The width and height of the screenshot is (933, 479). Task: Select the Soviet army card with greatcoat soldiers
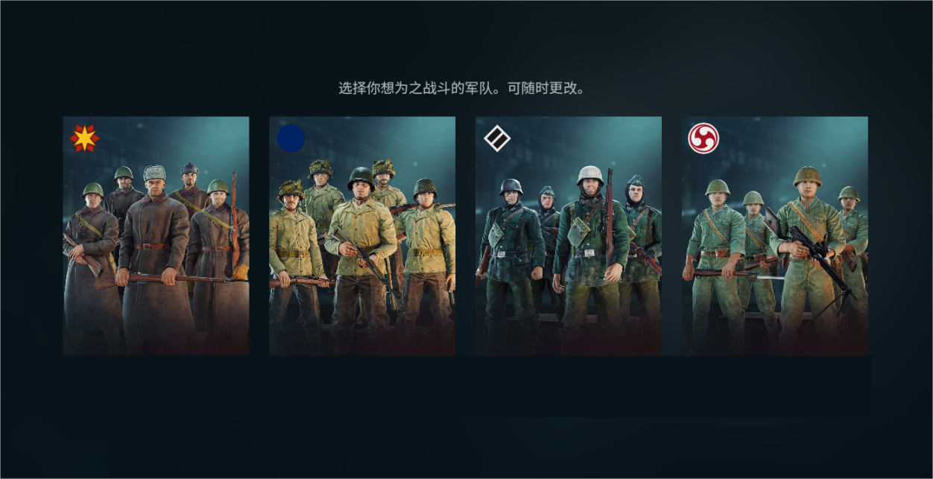pos(156,235)
